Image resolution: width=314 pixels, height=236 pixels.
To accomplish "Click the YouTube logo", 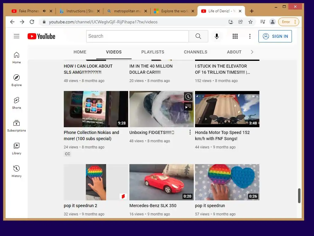I will tap(41, 36).
